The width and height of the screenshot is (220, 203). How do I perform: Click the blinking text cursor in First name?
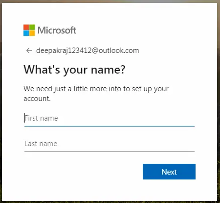coord(25,118)
